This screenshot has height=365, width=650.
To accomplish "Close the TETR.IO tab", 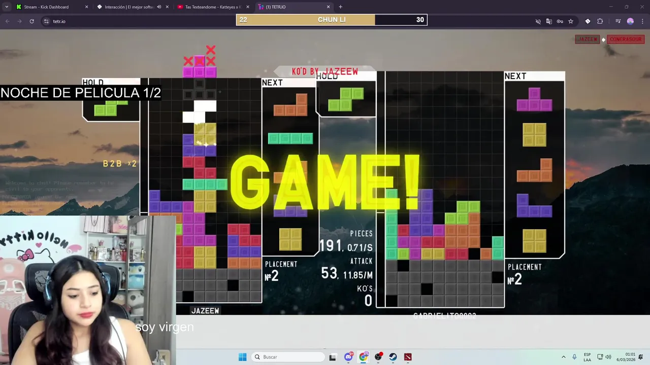I will pos(328,7).
